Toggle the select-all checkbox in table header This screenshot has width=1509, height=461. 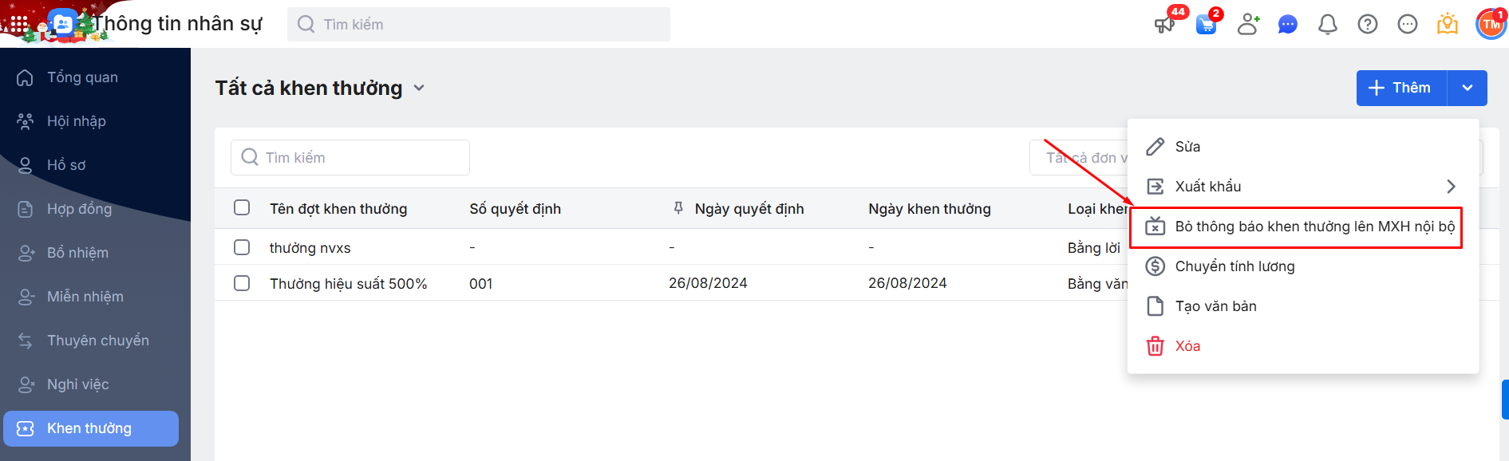pos(242,207)
